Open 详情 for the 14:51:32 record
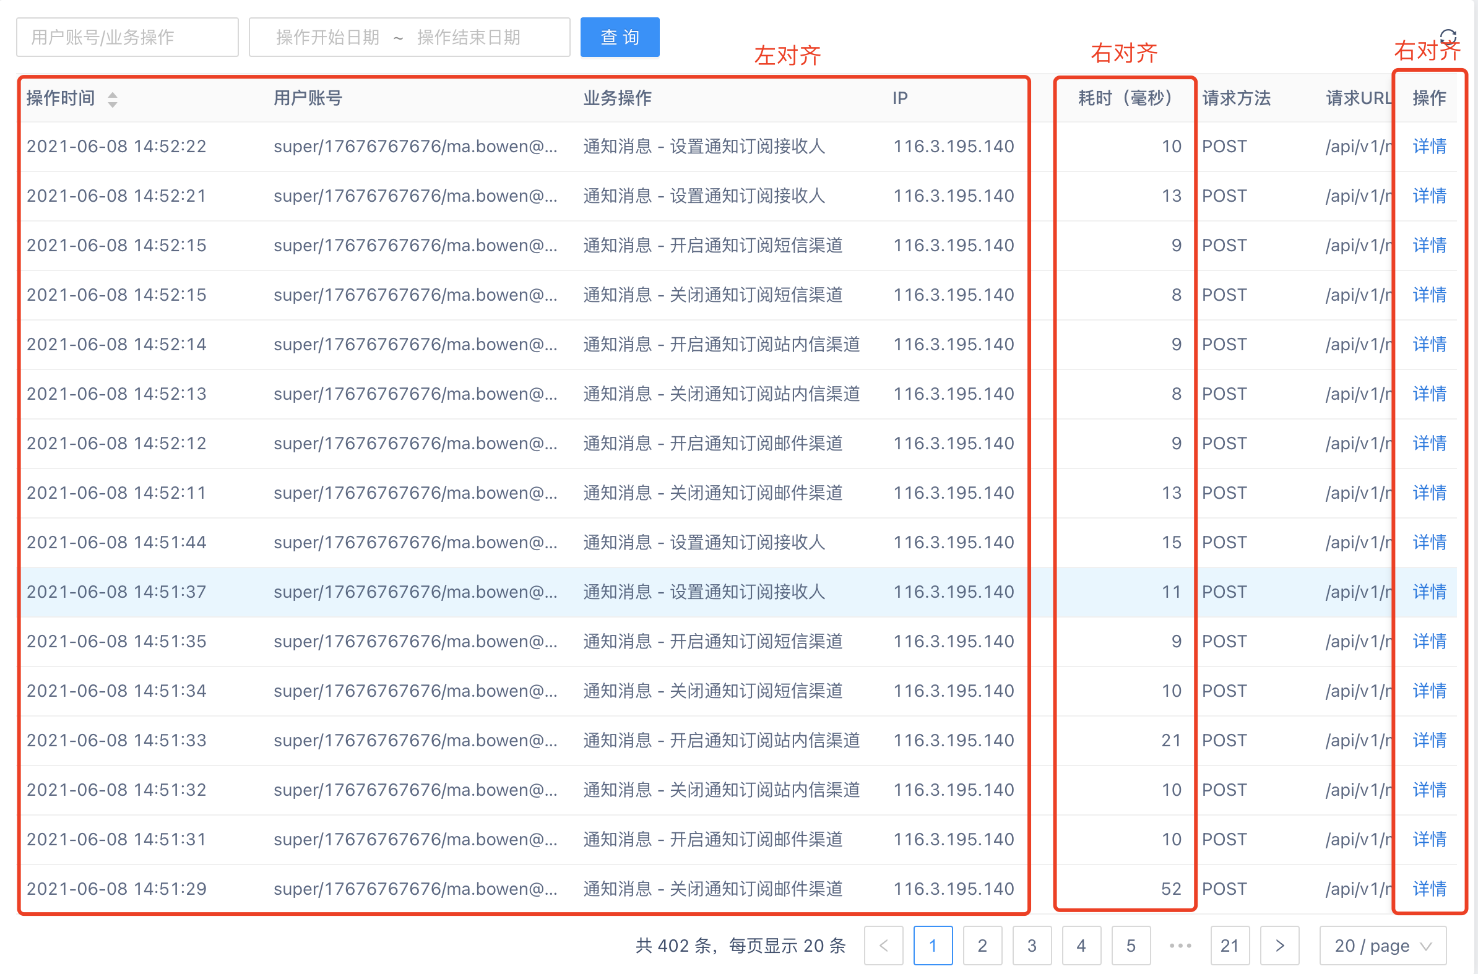 tap(1429, 790)
